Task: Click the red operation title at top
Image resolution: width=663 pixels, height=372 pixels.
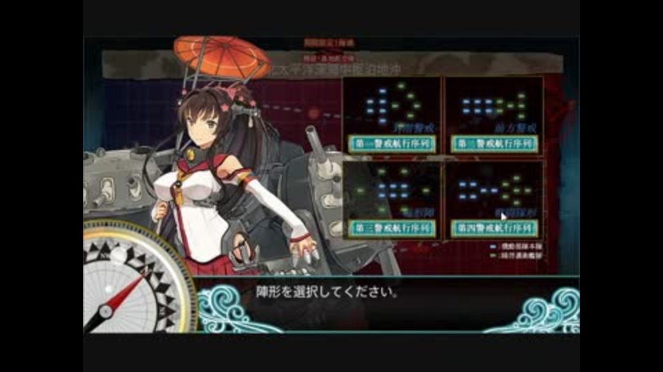Action: click(x=329, y=43)
